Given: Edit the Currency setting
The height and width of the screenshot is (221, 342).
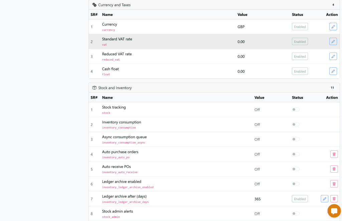Looking at the screenshot, I should point(333,27).
